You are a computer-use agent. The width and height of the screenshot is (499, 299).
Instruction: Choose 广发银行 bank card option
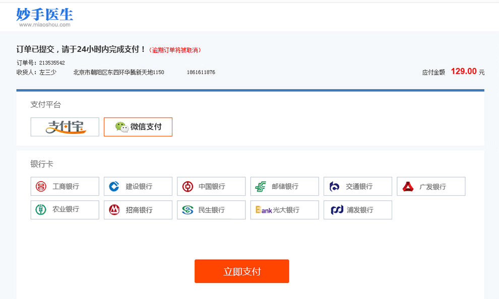click(x=431, y=186)
